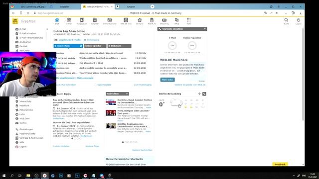Open the Bund-Länder-Treffen news thumbnail
319x179 pixels.
pyautogui.click(x=111, y=102)
